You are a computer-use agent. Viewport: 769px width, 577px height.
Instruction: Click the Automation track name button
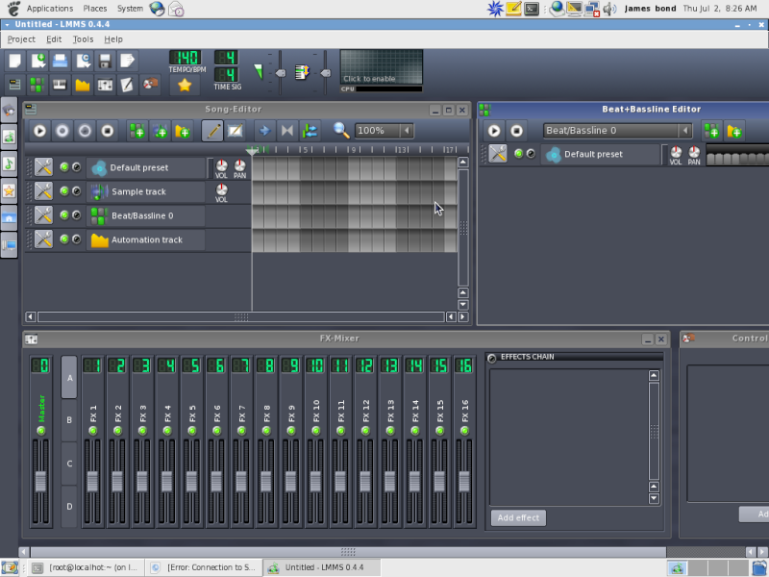[146, 239]
